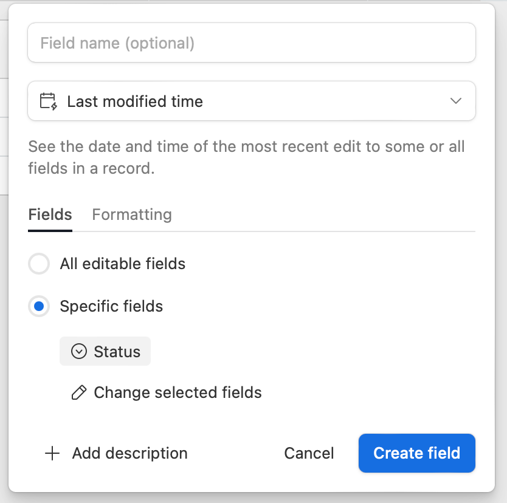Open Change selected fields
The height and width of the screenshot is (503, 507).
tap(166, 392)
